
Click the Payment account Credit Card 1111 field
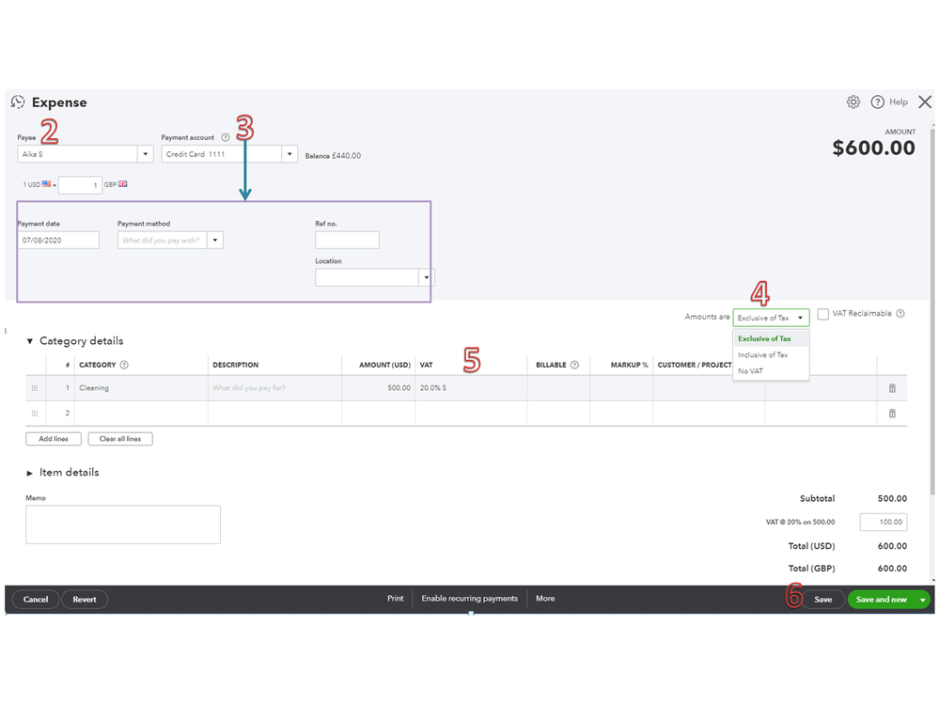[x=222, y=154]
